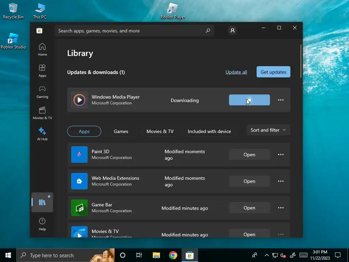349x262 pixels.
Task: Select This PC desktop icon
Action: pos(40,11)
